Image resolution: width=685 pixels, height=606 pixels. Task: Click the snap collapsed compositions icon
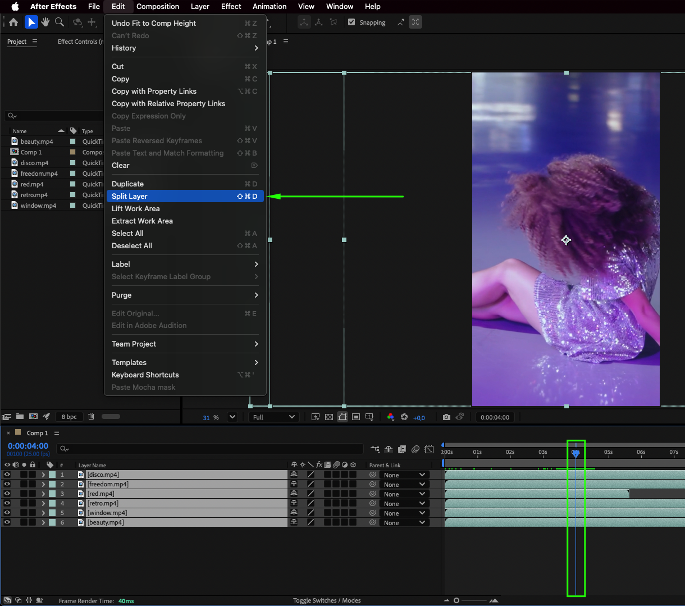[415, 22]
